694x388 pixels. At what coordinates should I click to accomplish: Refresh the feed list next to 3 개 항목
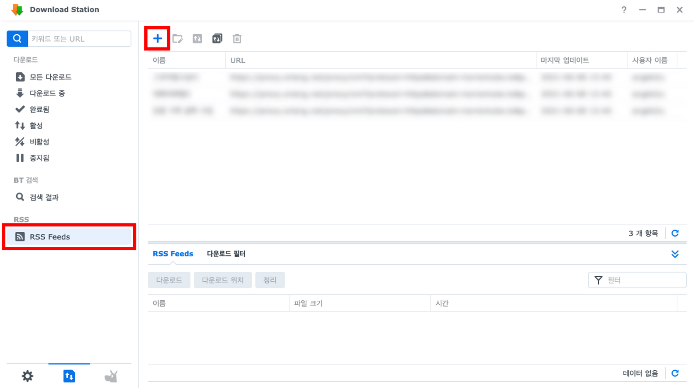coord(675,233)
